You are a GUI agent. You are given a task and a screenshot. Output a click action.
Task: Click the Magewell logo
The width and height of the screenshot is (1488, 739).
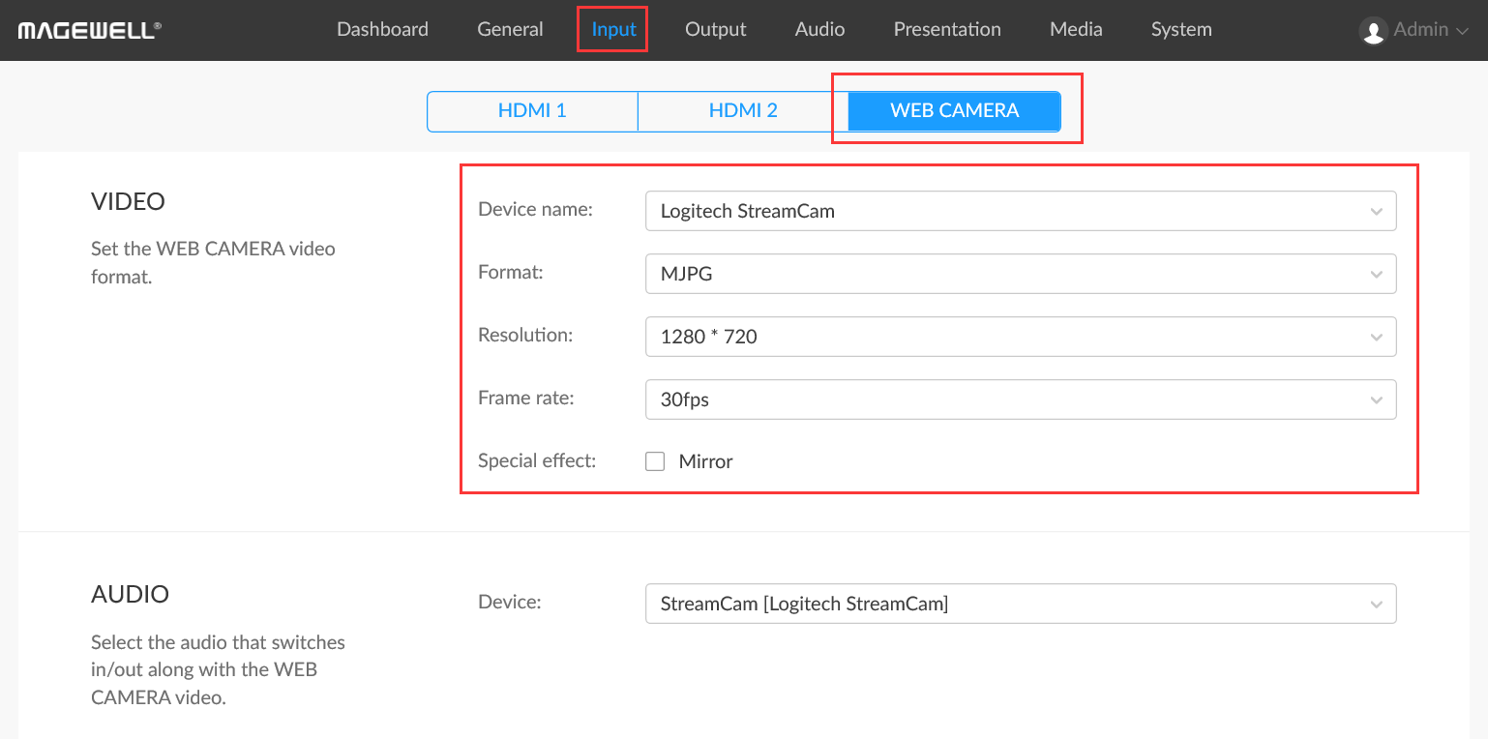pyautogui.click(x=89, y=30)
